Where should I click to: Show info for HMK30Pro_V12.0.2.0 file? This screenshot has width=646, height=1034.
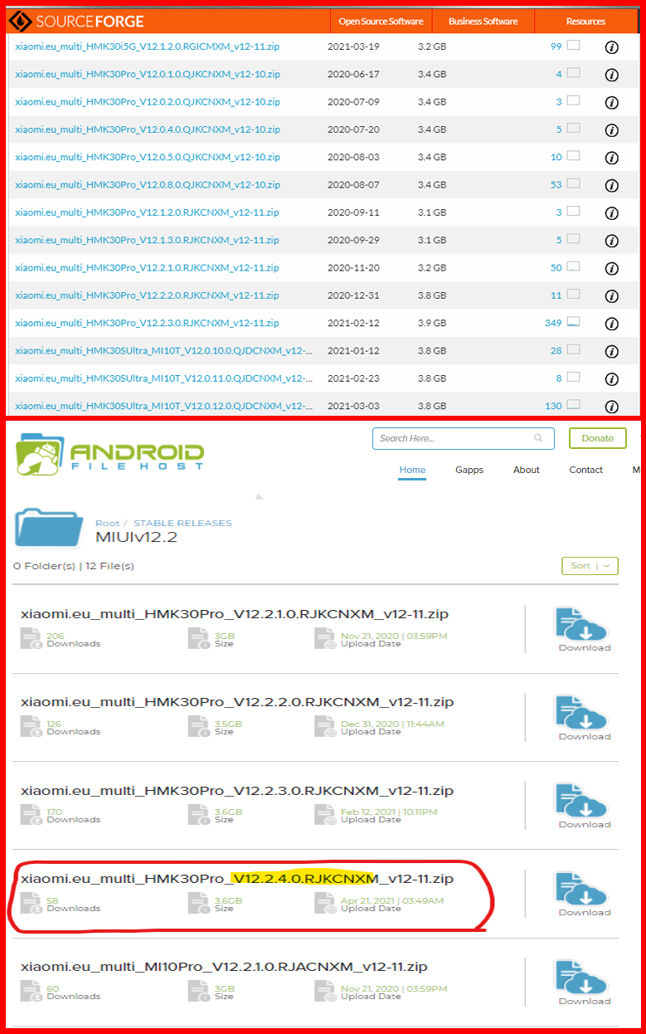(x=612, y=103)
